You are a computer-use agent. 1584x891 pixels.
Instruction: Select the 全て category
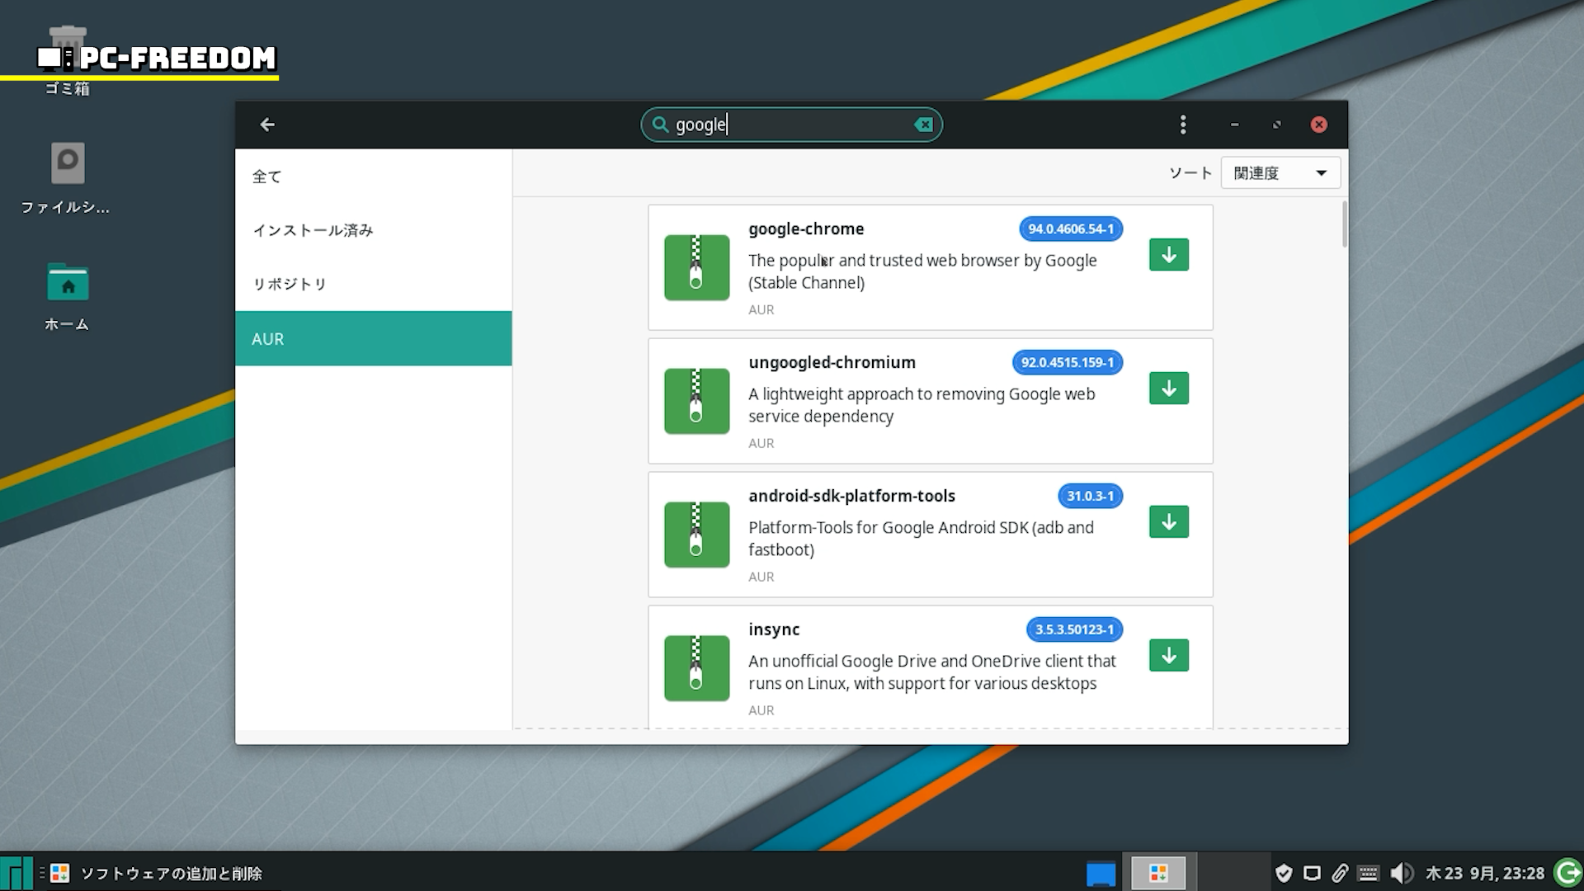coord(266,177)
